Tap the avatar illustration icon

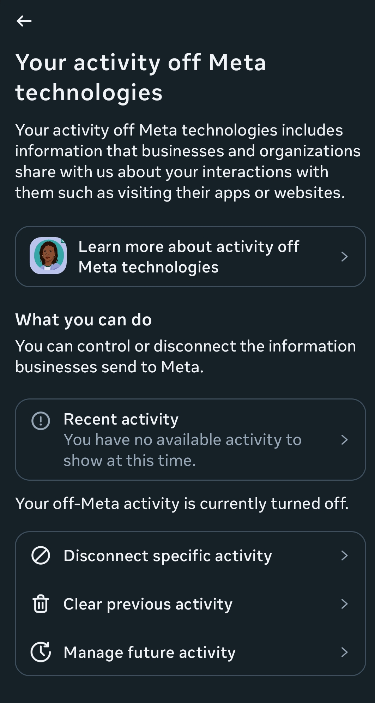[x=48, y=256]
